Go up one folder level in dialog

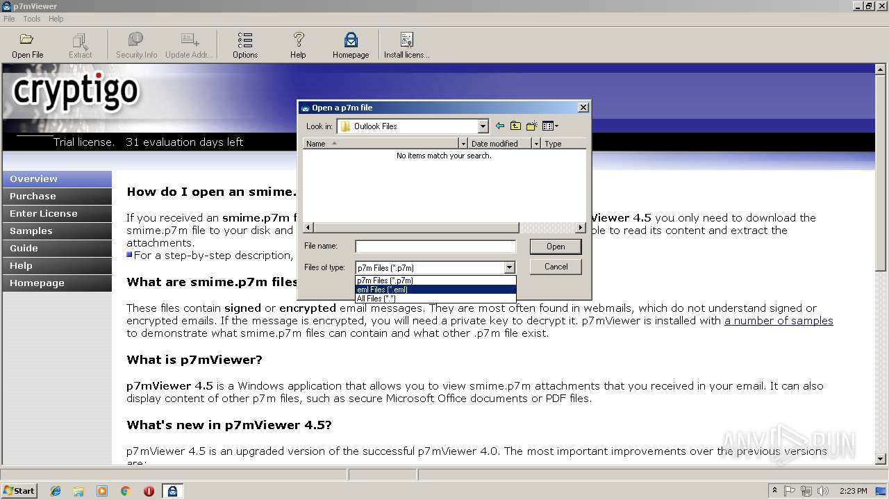515,126
